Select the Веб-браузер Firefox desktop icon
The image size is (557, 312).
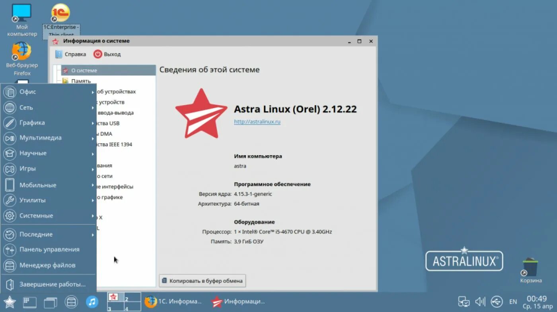[x=22, y=59]
